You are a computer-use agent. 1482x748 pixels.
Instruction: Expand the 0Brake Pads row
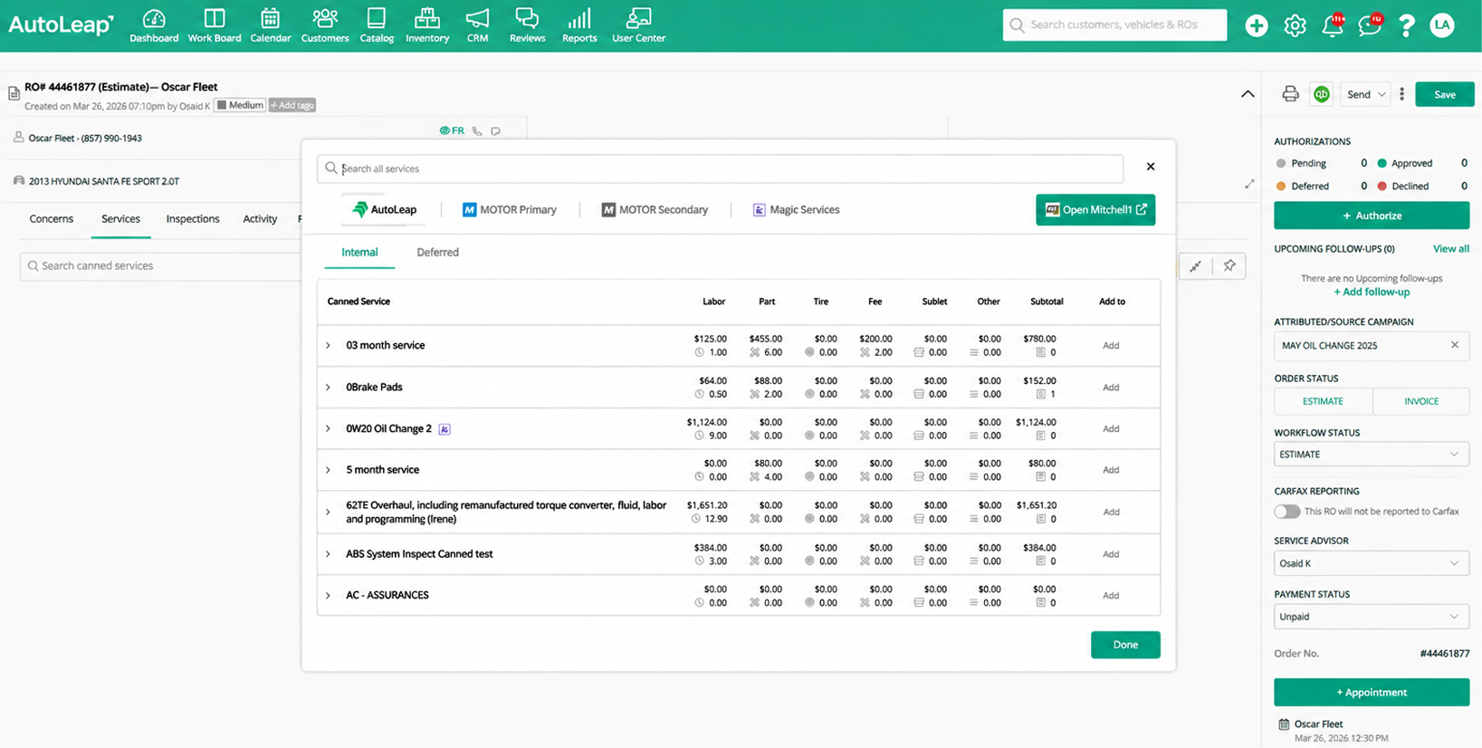pyautogui.click(x=329, y=388)
